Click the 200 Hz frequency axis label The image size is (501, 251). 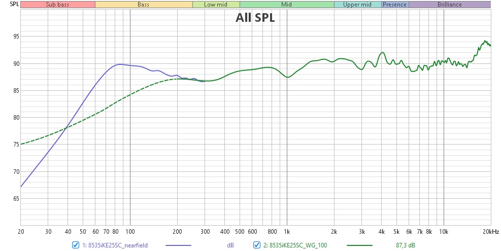[x=177, y=232]
